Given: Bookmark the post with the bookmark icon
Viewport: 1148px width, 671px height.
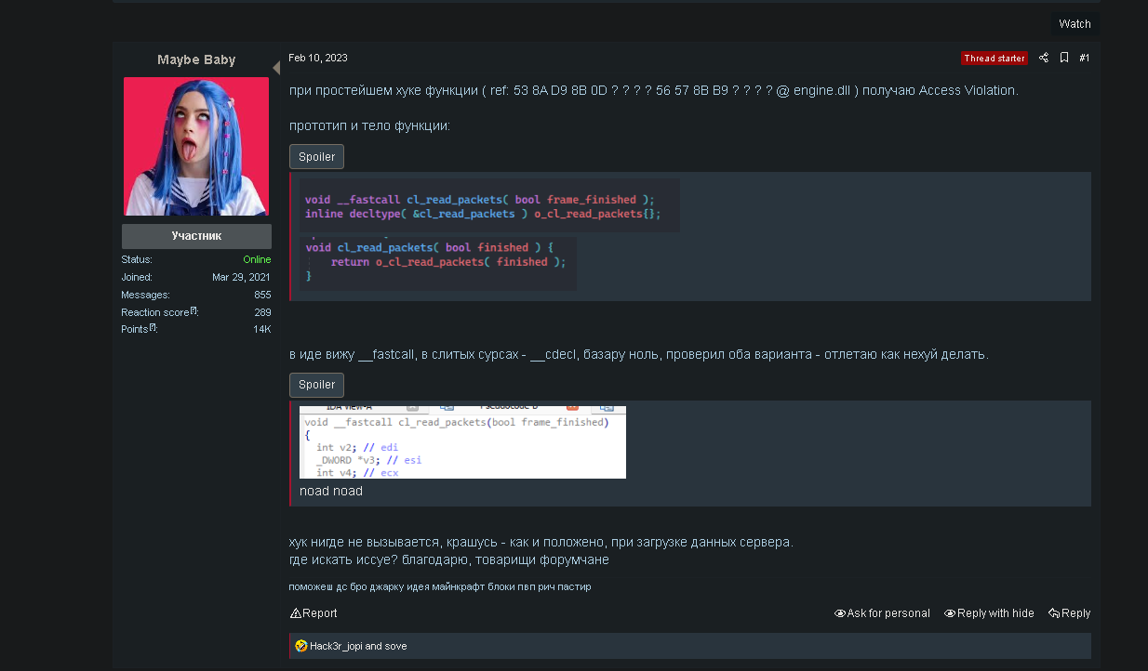Looking at the screenshot, I should tap(1064, 58).
